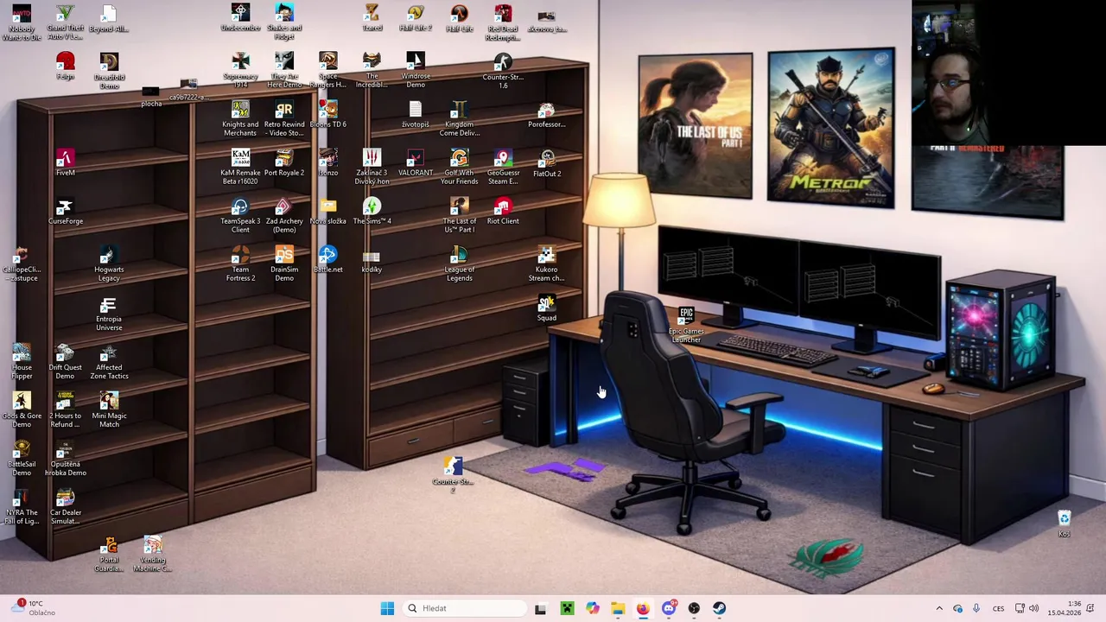
Task: Select the Team Fortress 2 icon
Action: coord(240,263)
